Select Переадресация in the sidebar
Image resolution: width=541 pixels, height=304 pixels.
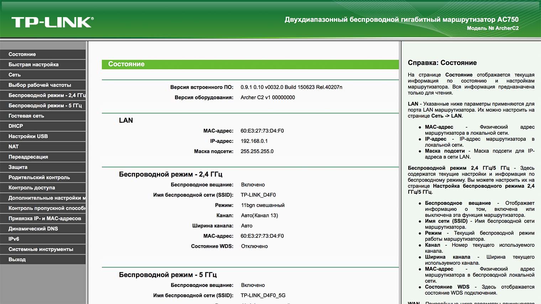pos(43,157)
